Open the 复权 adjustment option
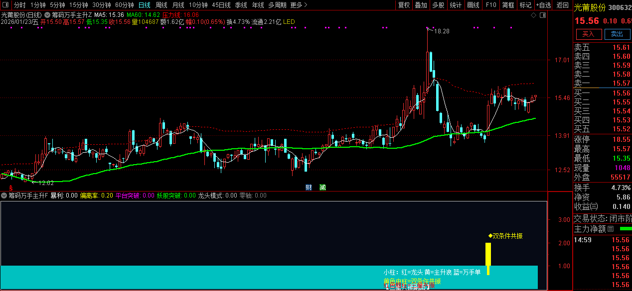Screen dimensions: 632x291 [x=404, y=5]
